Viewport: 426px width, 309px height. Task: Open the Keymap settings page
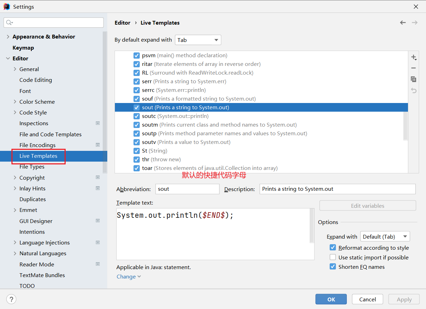[x=23, y=48]
